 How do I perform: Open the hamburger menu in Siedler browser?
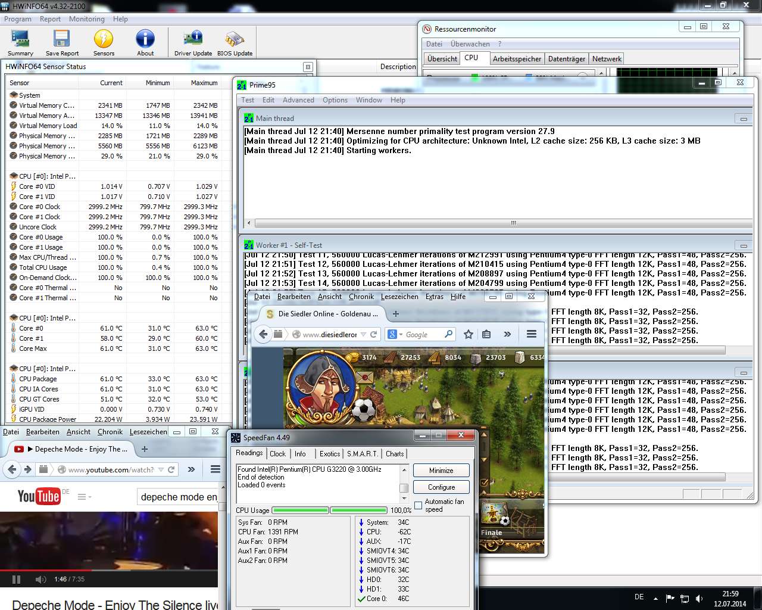(532, 334)
